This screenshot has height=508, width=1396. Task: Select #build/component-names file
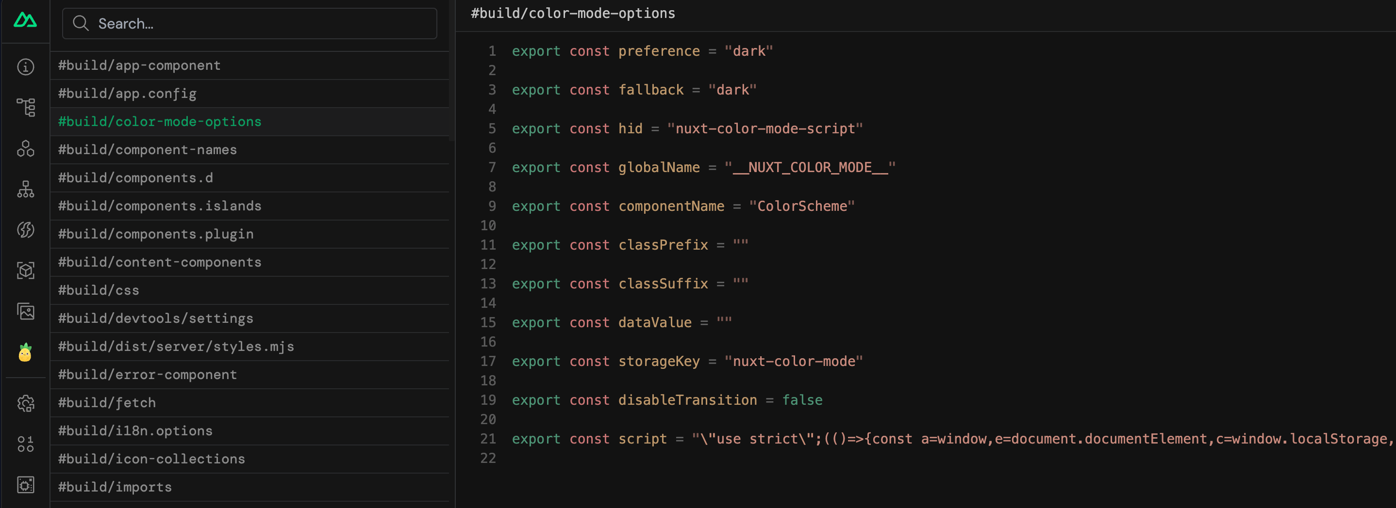point(249,150)
